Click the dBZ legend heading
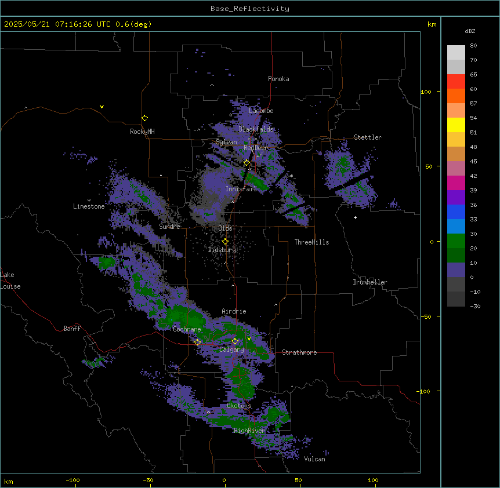 point(470,31)
